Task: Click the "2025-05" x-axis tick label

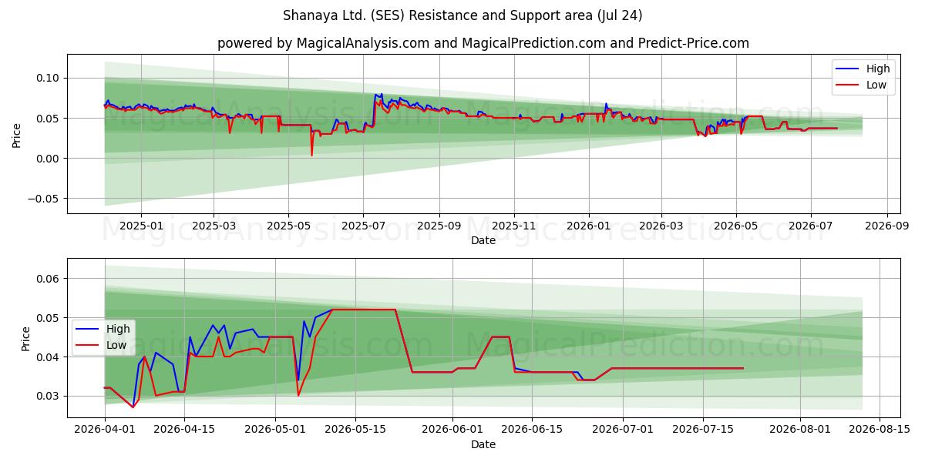Action: [x=288, y=226]
